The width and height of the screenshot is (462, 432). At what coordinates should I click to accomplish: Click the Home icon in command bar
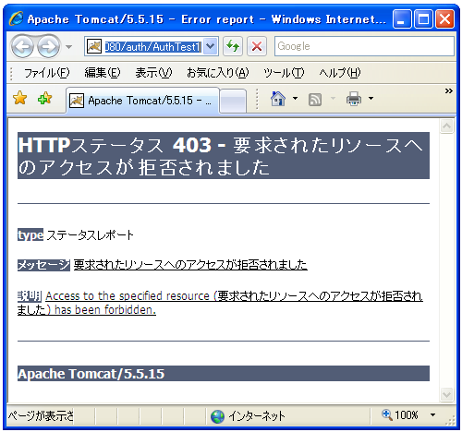tap(278, 99)
